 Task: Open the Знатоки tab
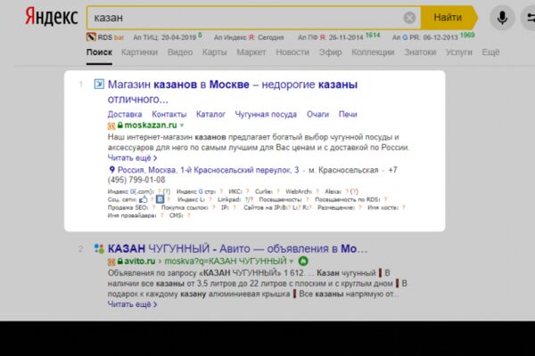tap(420, 53)
